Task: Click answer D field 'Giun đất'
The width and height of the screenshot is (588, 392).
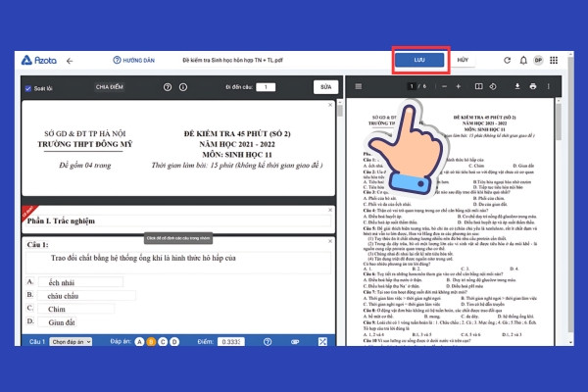Action: [x=57, y=321]
